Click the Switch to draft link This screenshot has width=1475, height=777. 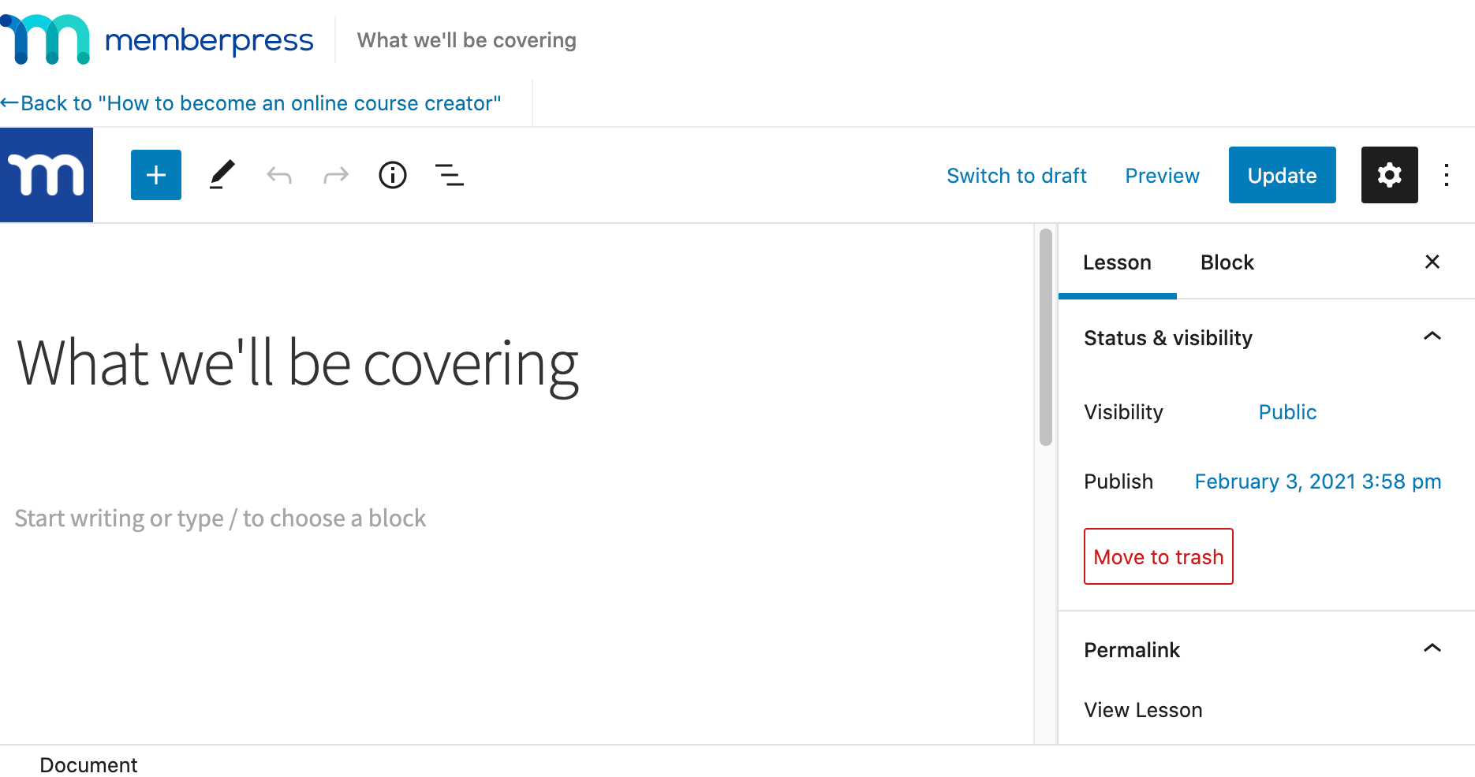[1016, 176]
